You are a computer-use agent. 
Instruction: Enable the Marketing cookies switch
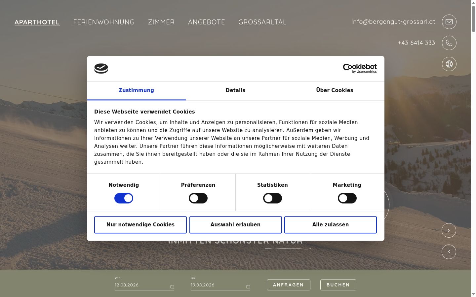click(x=347, y=198)
